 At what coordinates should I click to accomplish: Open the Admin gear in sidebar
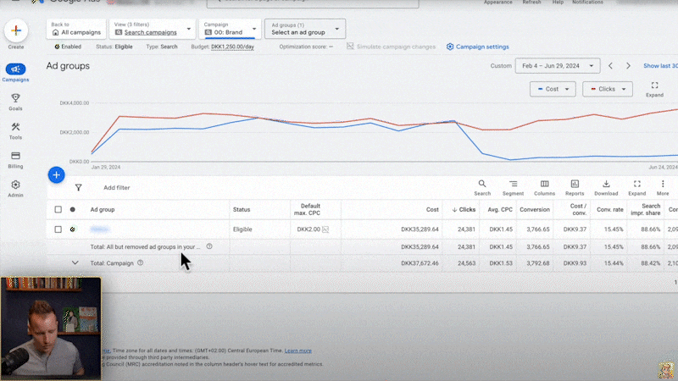click(15, 188)
